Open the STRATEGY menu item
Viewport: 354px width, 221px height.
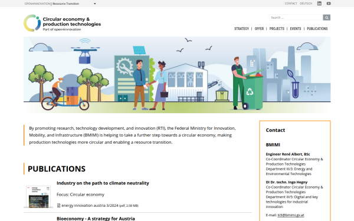[x=241, y=29]
